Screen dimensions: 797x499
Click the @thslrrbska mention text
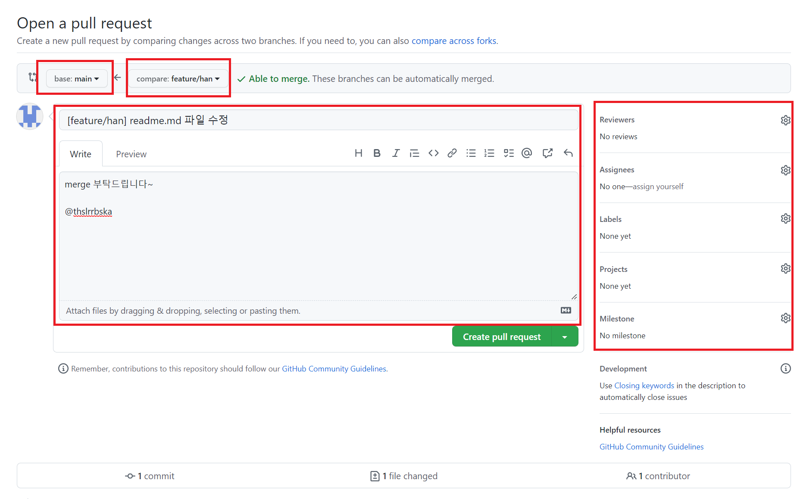(x=88, y=212)
